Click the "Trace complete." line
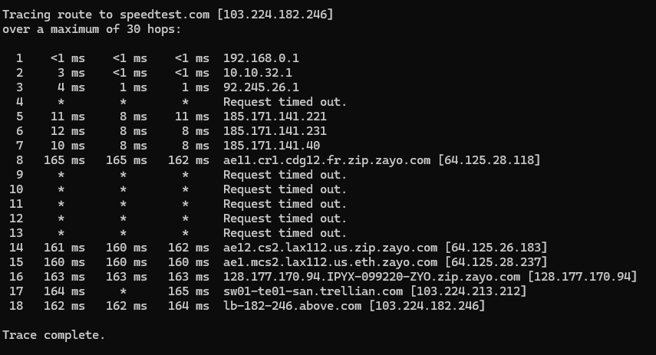The width and height of the screenshot is (656, 355). [x=54, y=335]
